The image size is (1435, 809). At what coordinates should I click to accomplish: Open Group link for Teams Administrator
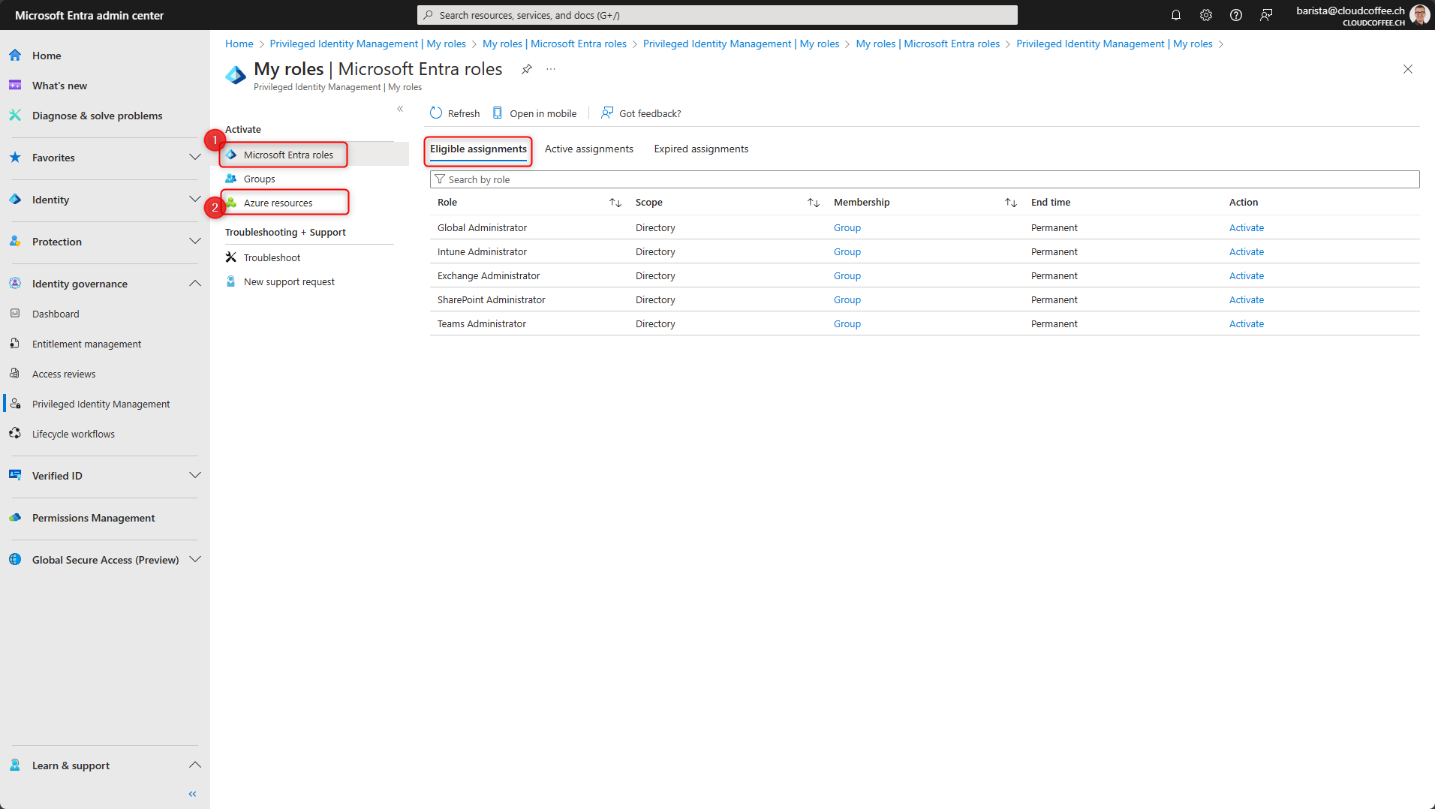847,323
